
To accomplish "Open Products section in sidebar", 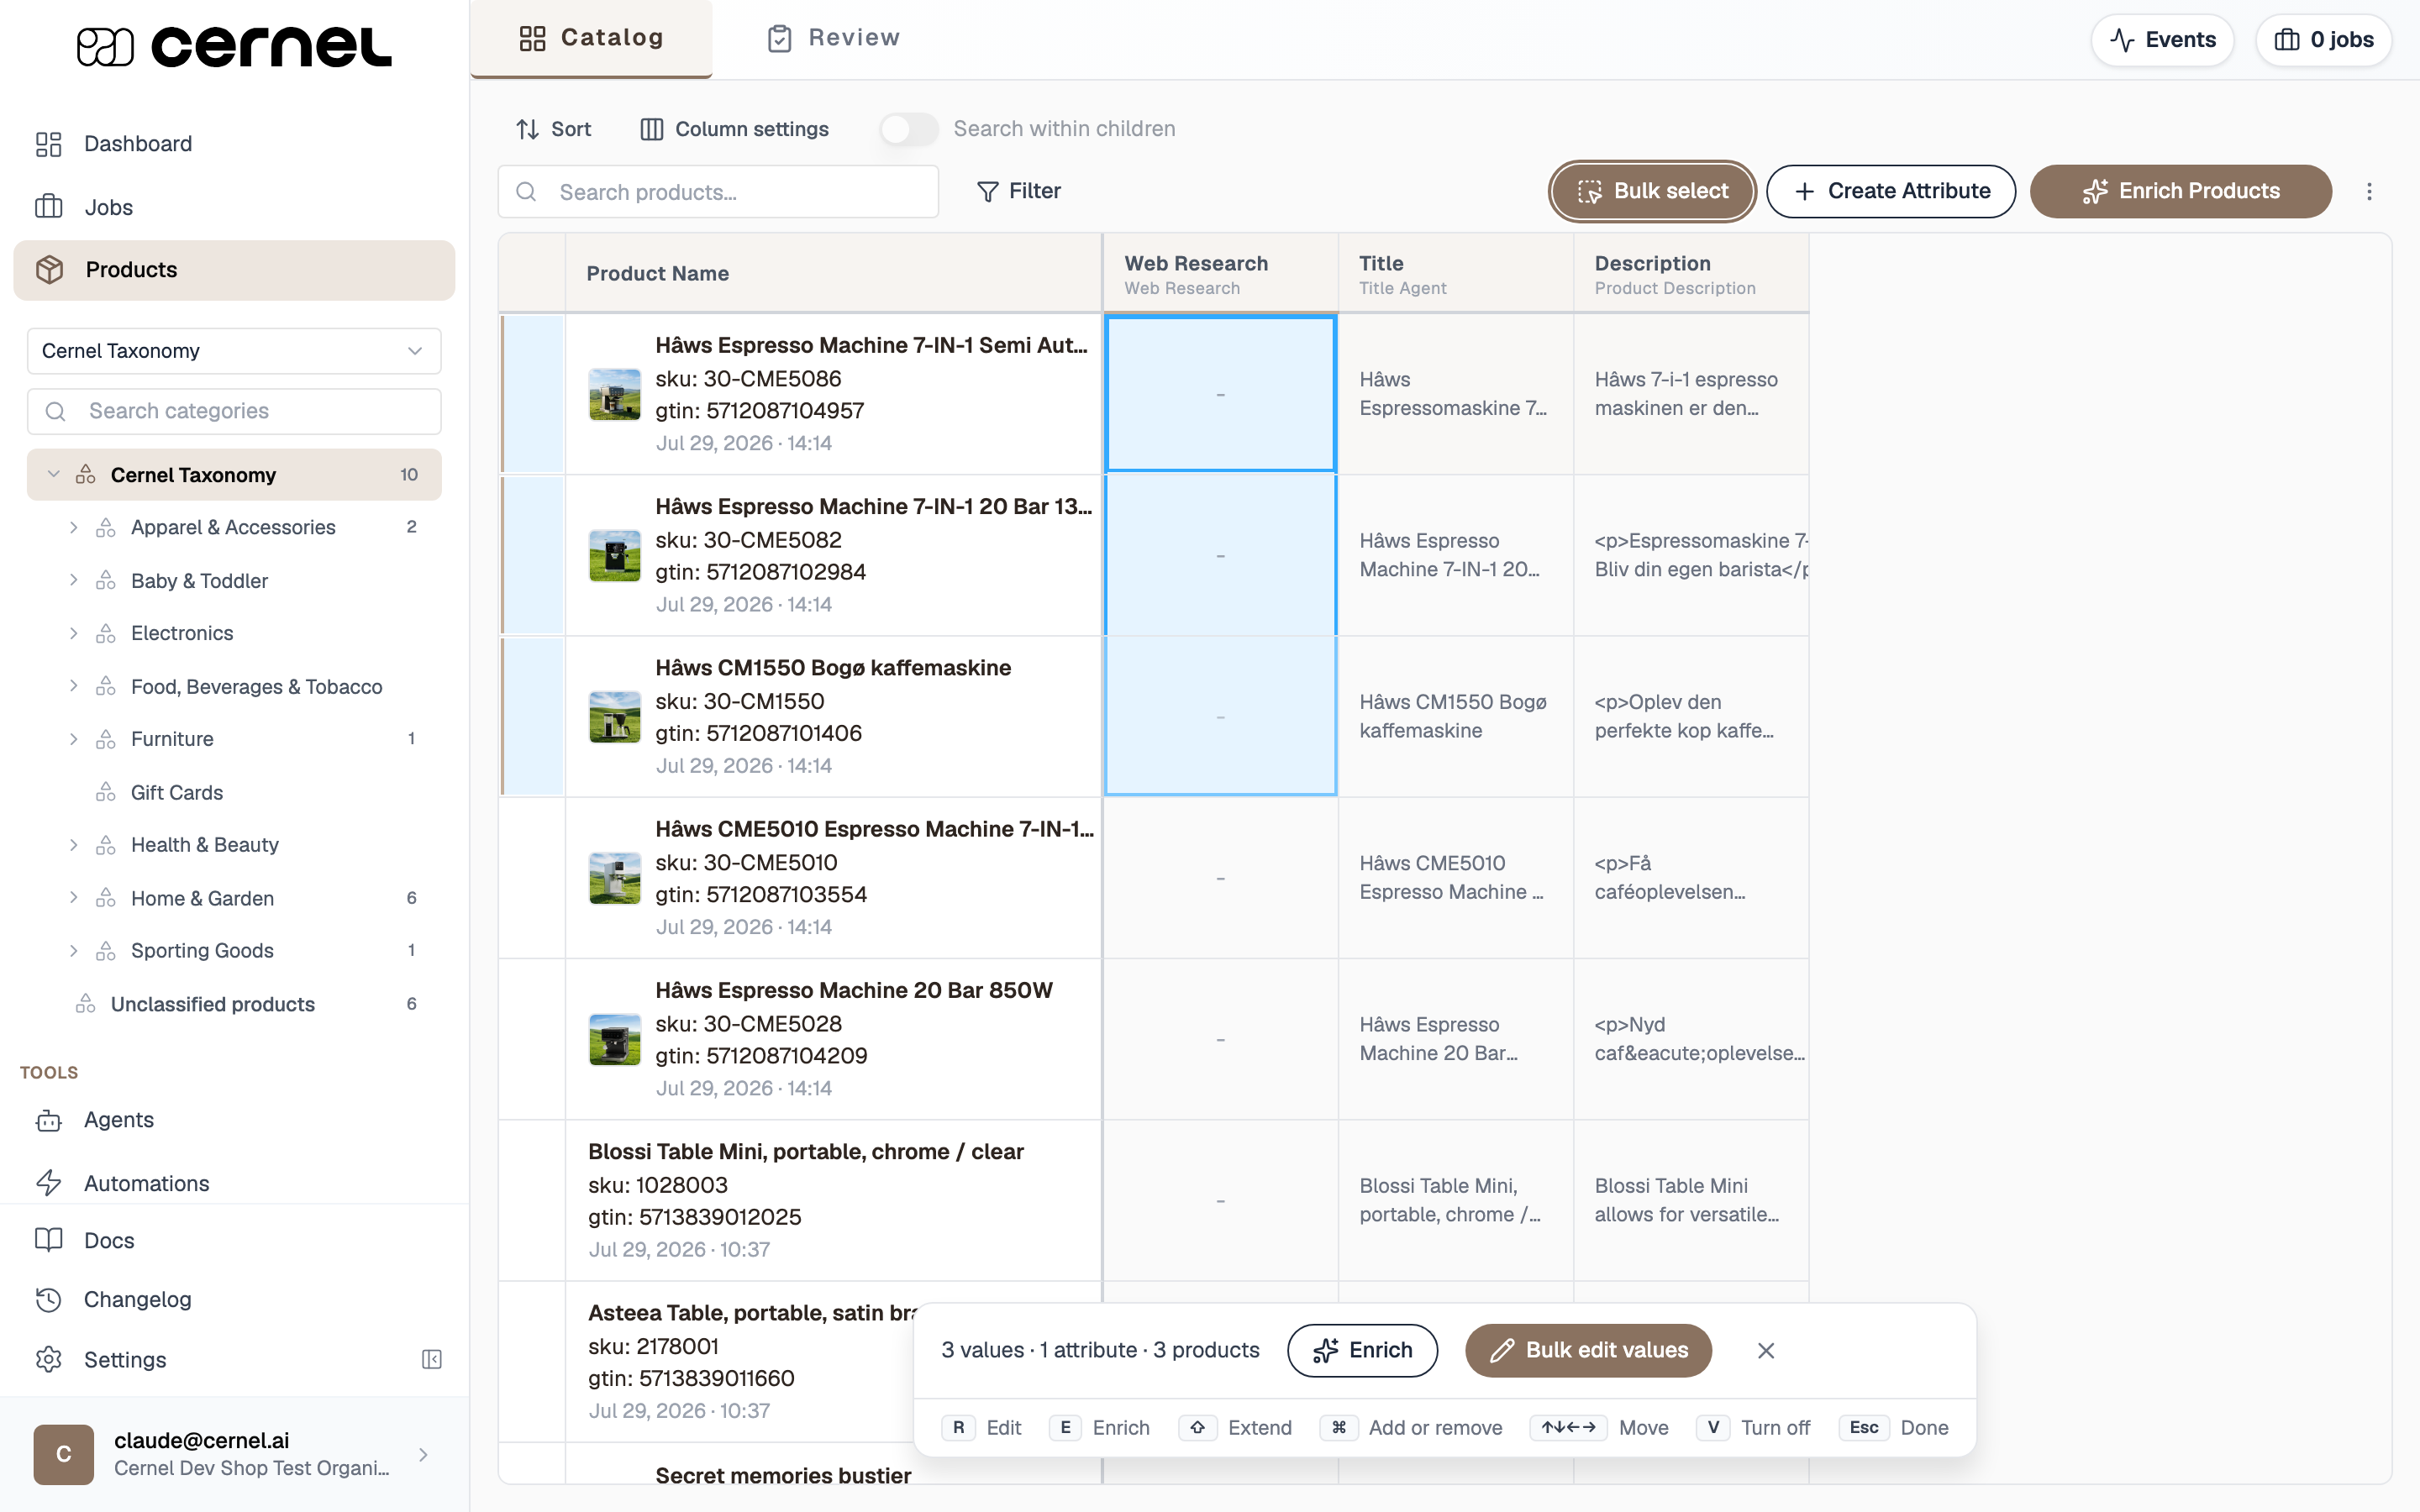I will (x=234, y=269).
